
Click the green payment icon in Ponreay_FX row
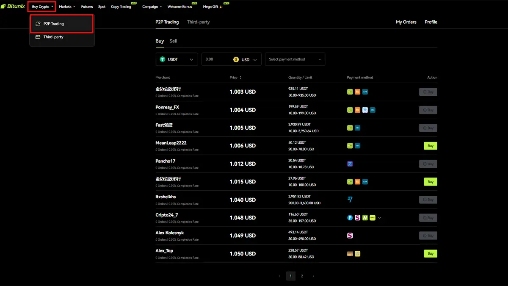click(350, 110)
